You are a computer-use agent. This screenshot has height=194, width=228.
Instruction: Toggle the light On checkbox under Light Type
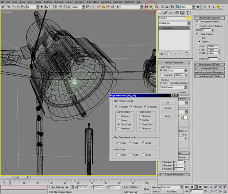click(161, 70)
